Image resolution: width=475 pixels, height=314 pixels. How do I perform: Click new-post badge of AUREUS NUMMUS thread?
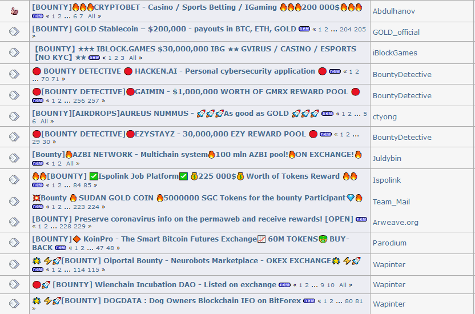[x=328, y=114]
